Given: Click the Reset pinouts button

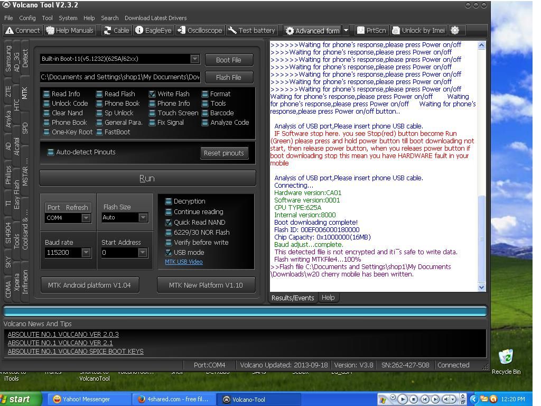Looking at the screenshot, I should click(224, 153).
